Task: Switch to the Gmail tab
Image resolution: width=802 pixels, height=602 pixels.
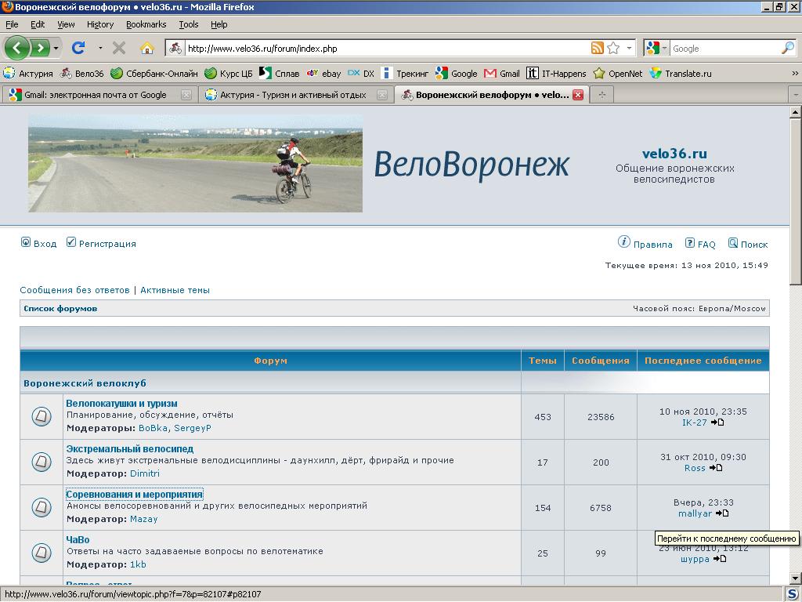Action: click(95, 95)
